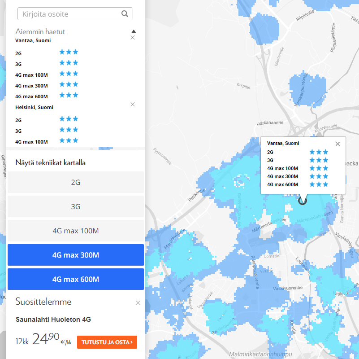Enable 2G coverage layer on map
The width and height of the screenshot is (359, 359).
coord(76,183)
